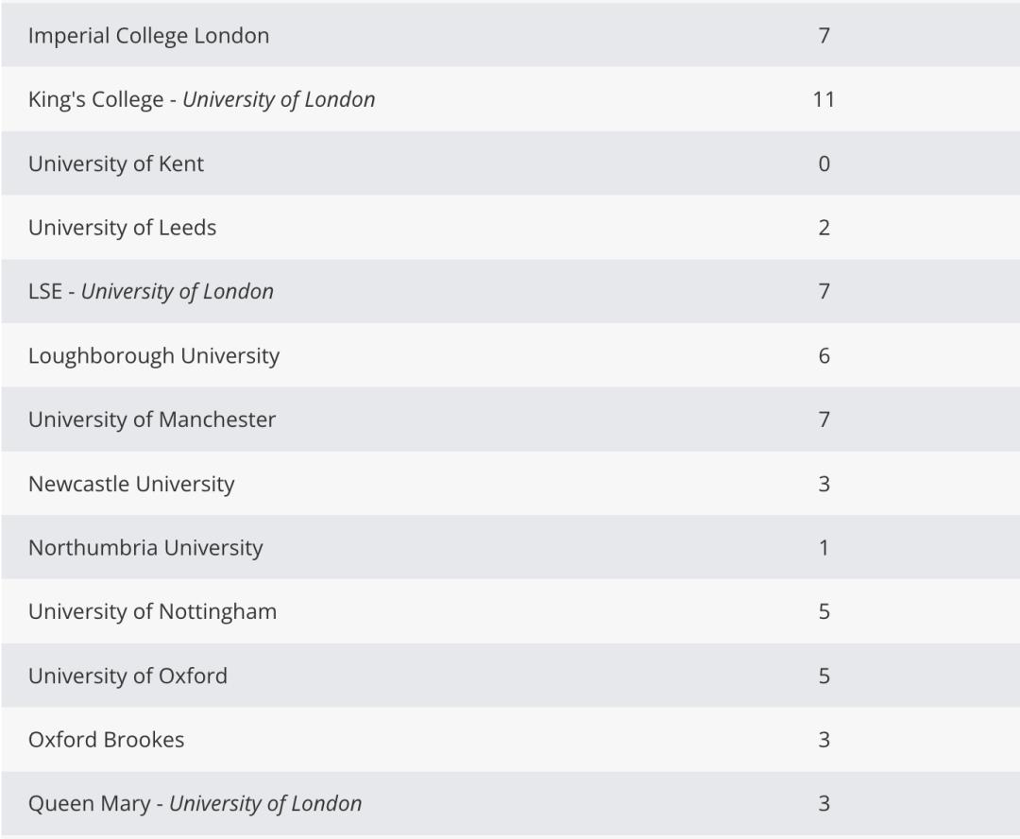Viewport: 1020px width, 839px height.
Task: Select the 6 value for Loughborough University
Action: (824, 355)
